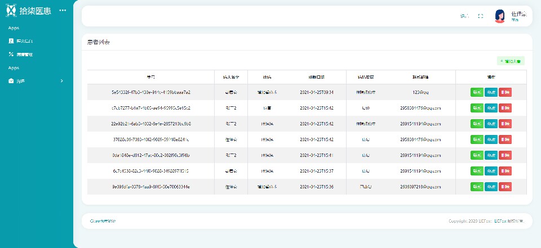Click email in row starting c7cb7277
Screen dimensions: 541x248
(420, 108)
